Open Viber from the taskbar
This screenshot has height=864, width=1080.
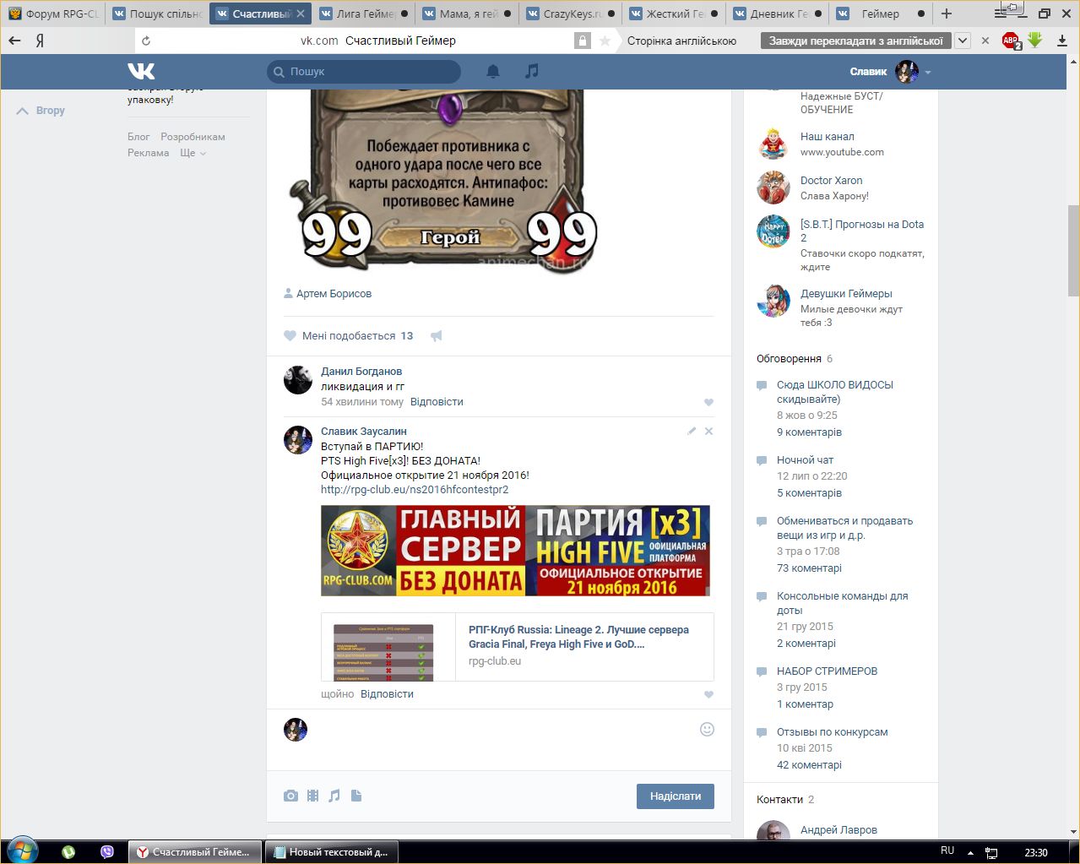pos(107,852)
